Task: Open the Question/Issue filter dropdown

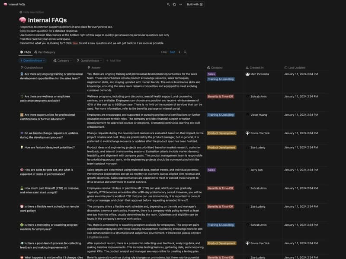Action: [89, 60]
